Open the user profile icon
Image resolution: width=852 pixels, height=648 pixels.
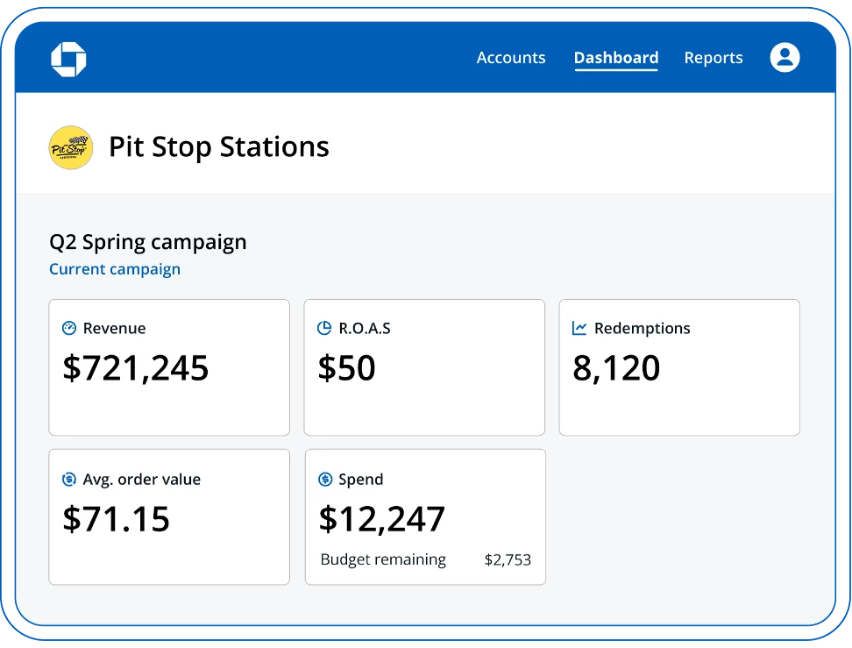785,57
